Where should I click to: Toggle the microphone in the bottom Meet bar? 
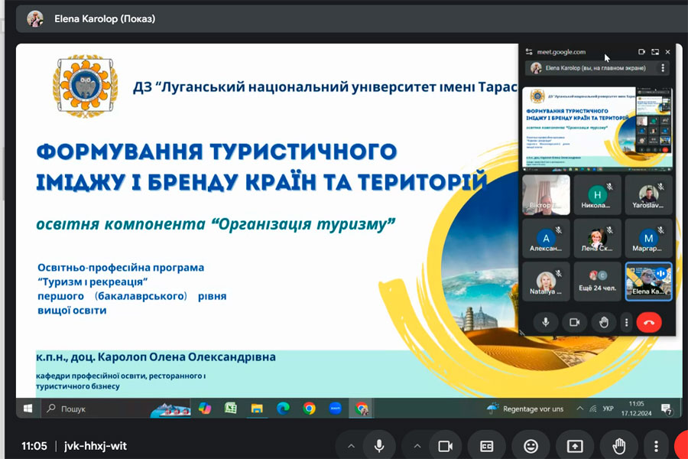pos(378,446)
